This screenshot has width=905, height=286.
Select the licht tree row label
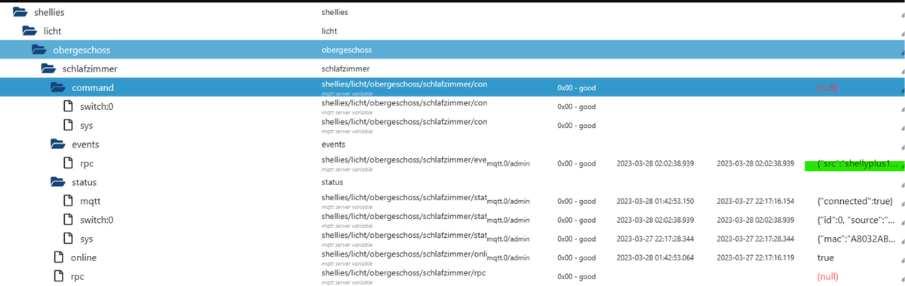pos(53,32)
